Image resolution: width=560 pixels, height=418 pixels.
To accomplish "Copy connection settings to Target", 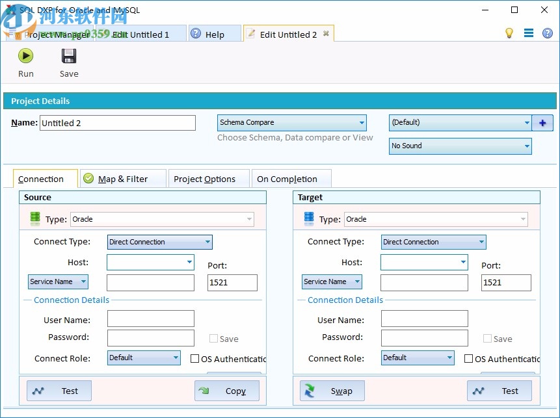I will (x=226, y=390).
